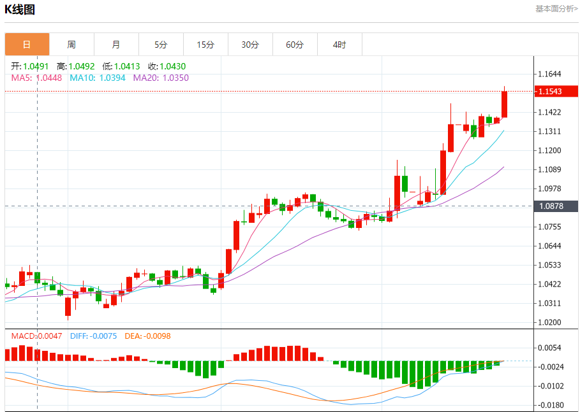Click the 0.0054 MACD axis label

(550, 348)
